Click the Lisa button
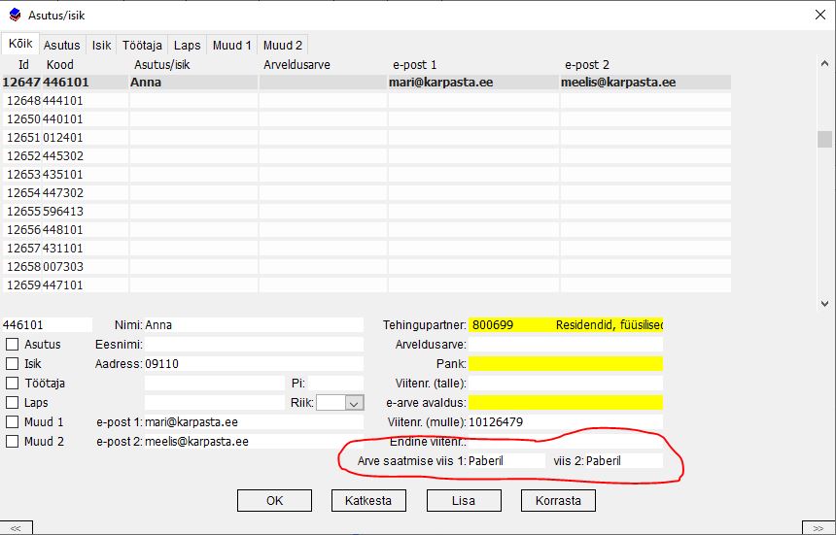This screenshot has height=535, width=836. [x=464, y=501]
